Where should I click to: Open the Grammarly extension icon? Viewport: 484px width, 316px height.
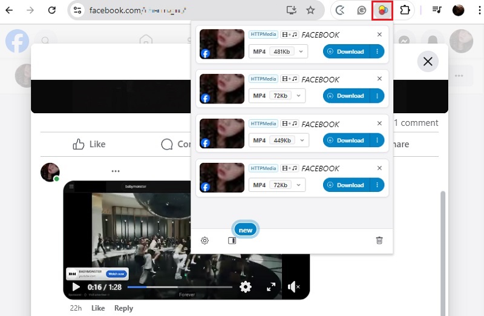(x=361, y=10)
